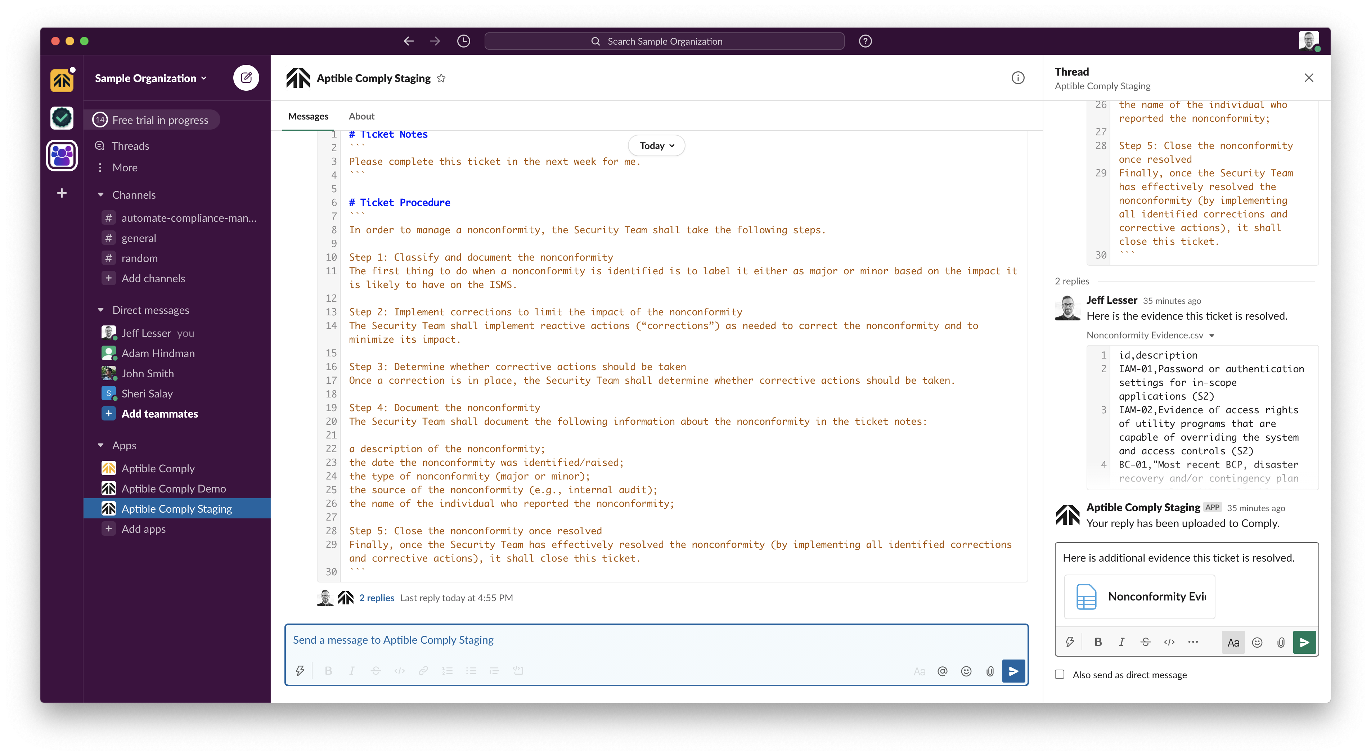This screenshot has width=1371, height=756.
Task: Click Add teammates in sidebar
Action: point(159,413)
